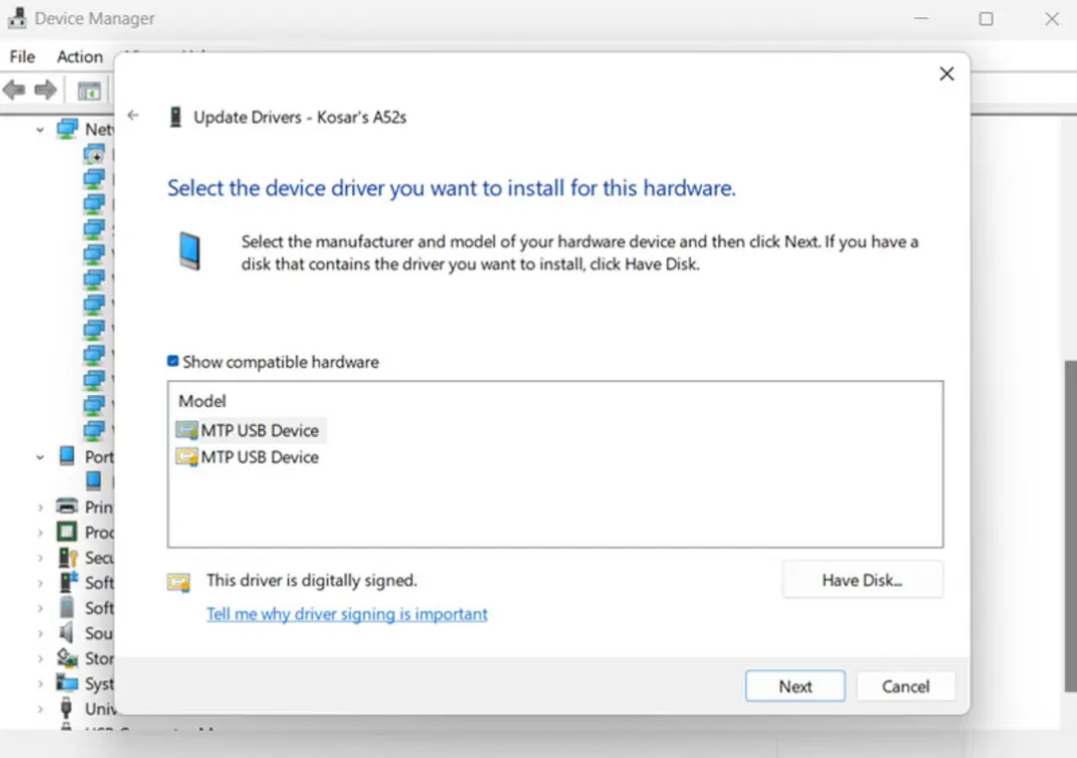Expand the Sound controllers tree node
This screenshot has width=1077, height=758.
point(40,633)
